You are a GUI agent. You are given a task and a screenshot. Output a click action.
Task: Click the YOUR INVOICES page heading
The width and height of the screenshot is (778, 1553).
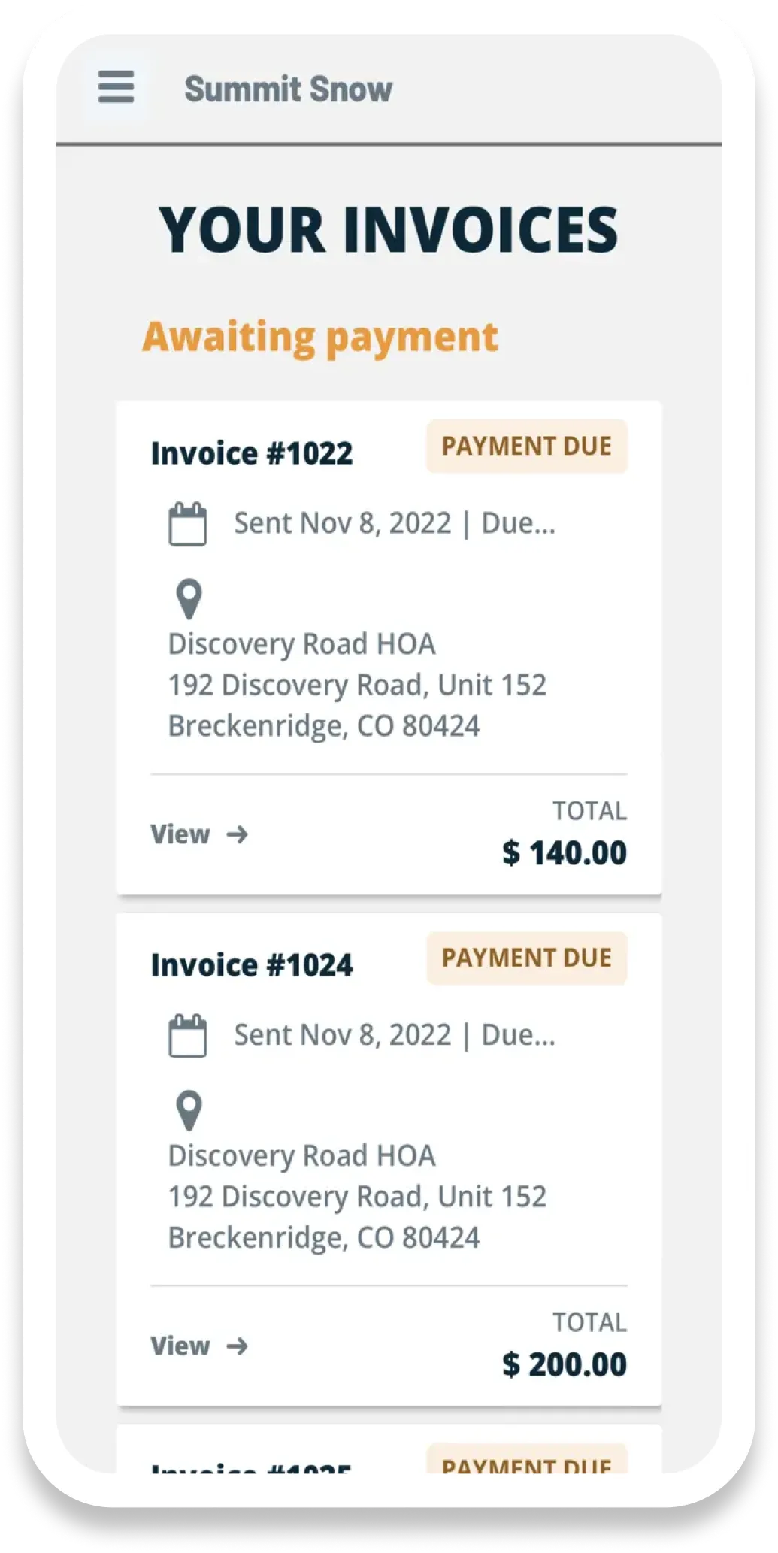coord(389,230)
